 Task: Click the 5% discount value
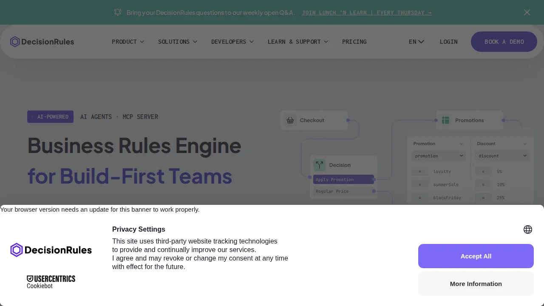point(499,172)
